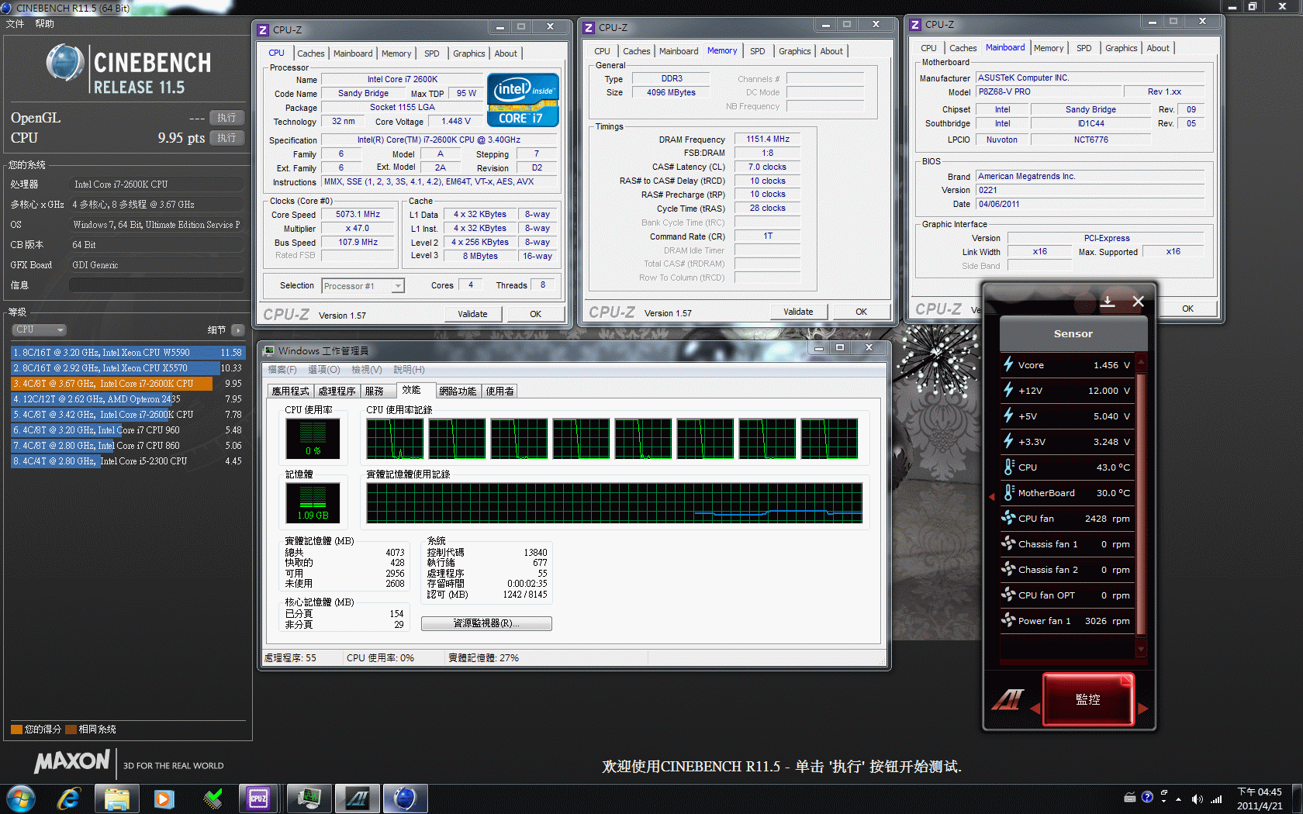Image resolution: width=1303 pixels, height=814 pixels.
Task: Select the AMD Opteron 2435 ranking row
Action: click(x=127, y=399)
